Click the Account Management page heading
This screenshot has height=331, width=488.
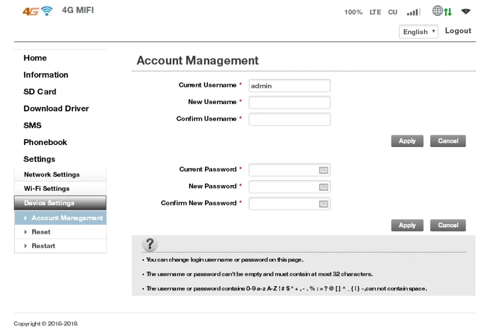198,61
